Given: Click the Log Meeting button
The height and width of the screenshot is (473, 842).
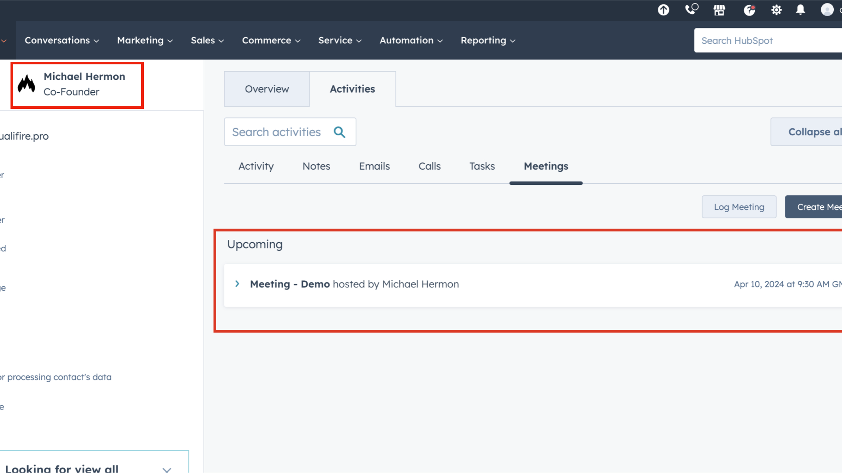Looking at the screenshot, I should pos(739,207).
